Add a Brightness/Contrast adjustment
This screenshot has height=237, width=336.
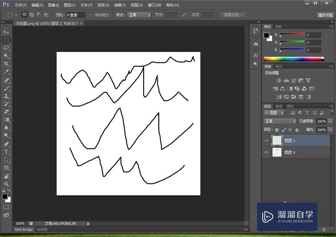tap(279, 80)
